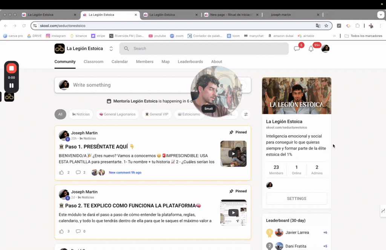Image resolution: width=386 pixels, height=250 pixels.
Task: Filter posts by Noticias
Action: (x=81, y=114)
